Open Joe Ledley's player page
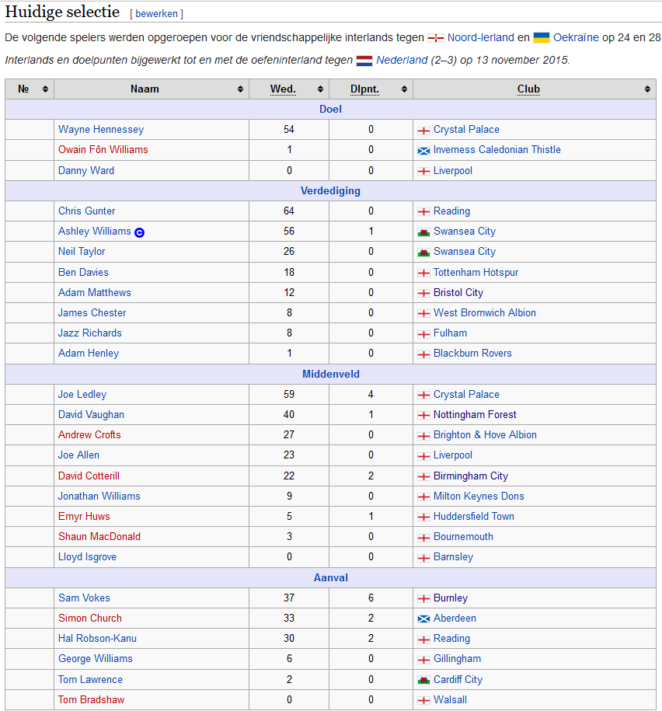Viewport: 662px width, 711px height. [82, 395]
